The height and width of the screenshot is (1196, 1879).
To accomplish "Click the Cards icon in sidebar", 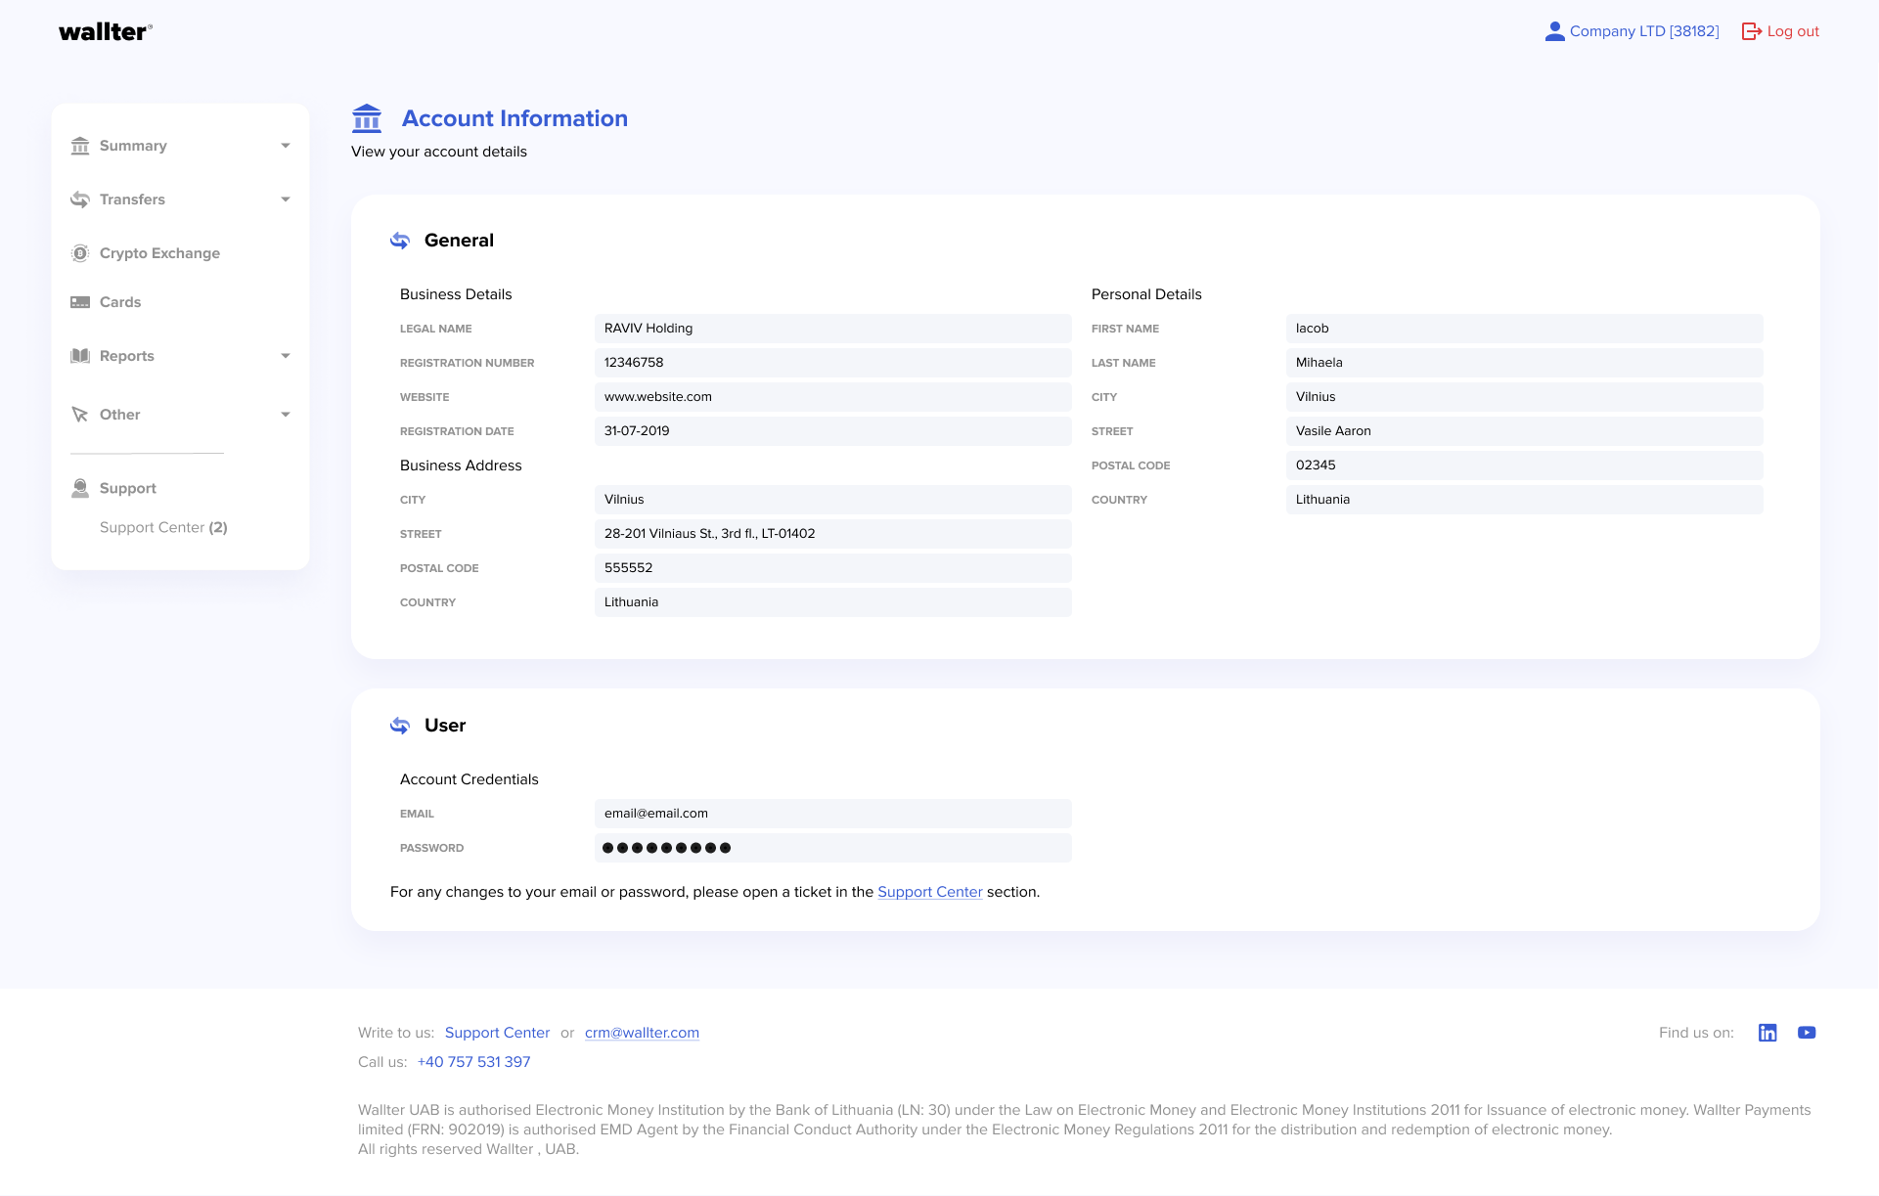I will [81, 301].
